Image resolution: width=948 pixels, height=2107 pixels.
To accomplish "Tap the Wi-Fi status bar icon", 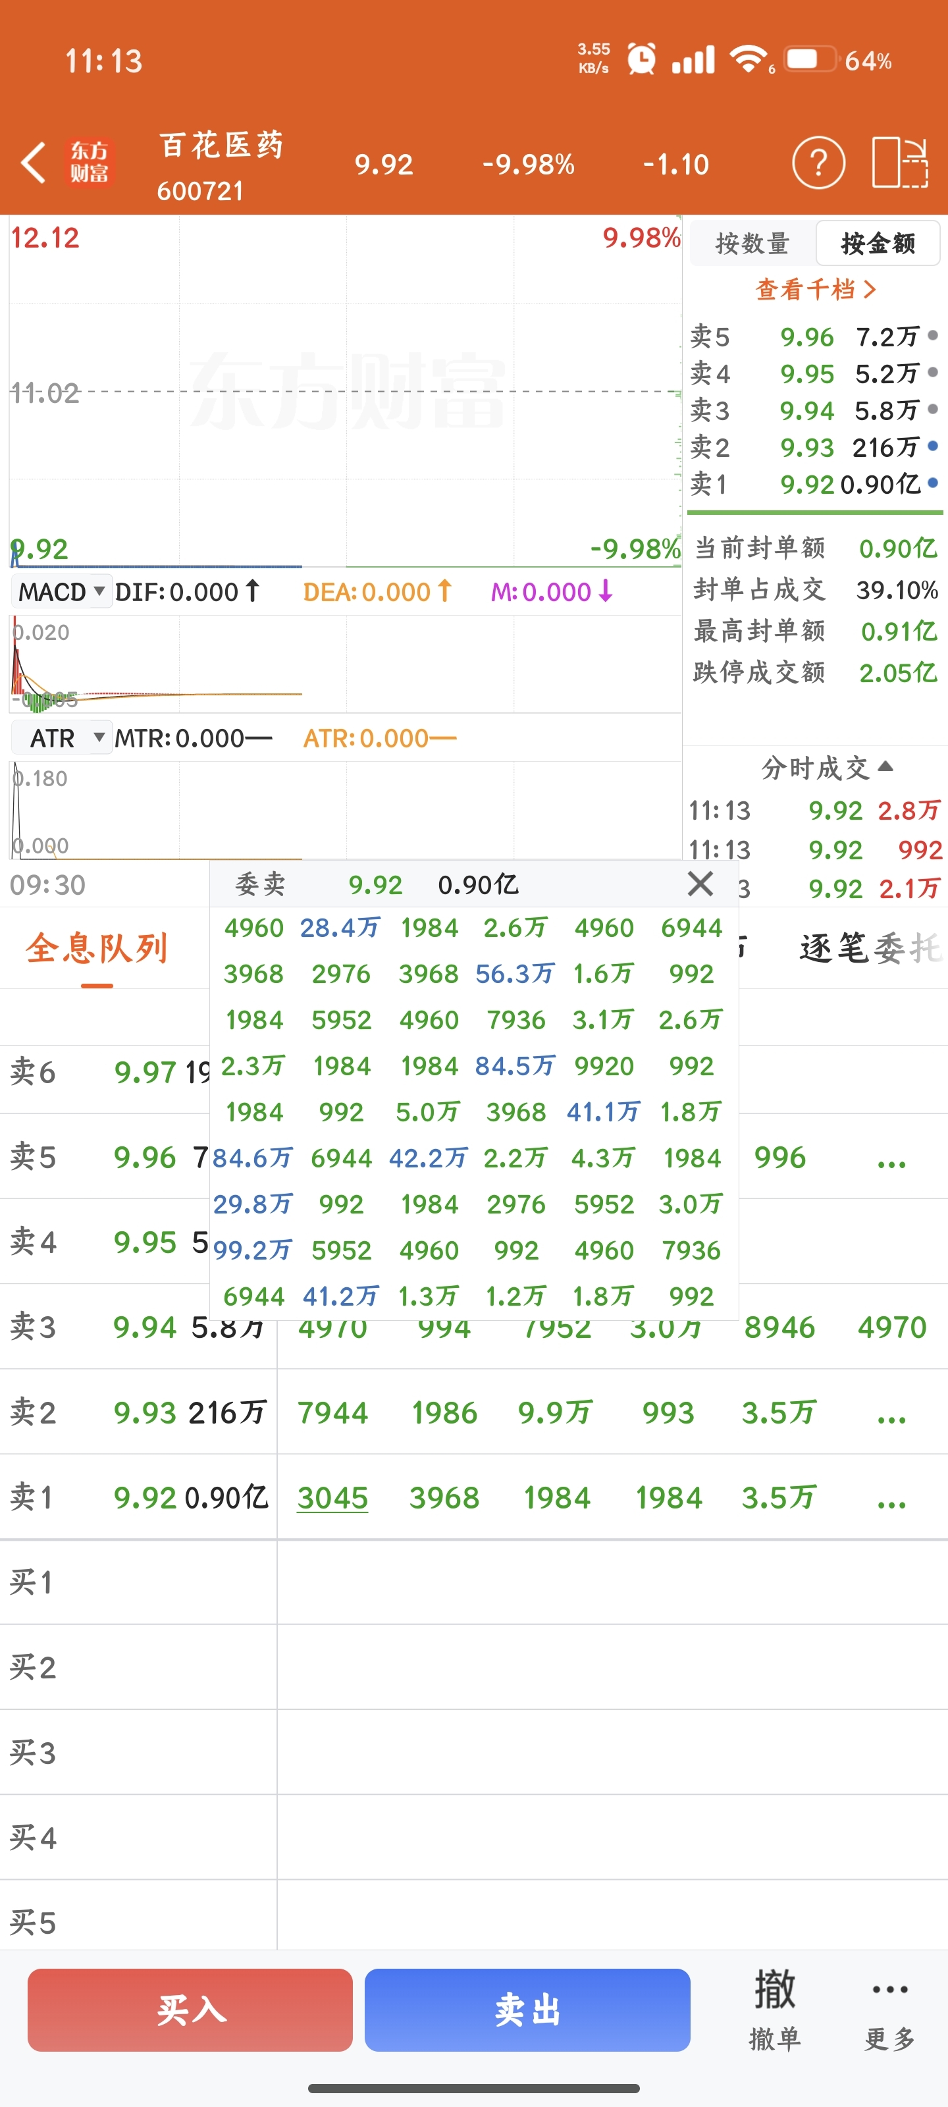I will point(749,59).
